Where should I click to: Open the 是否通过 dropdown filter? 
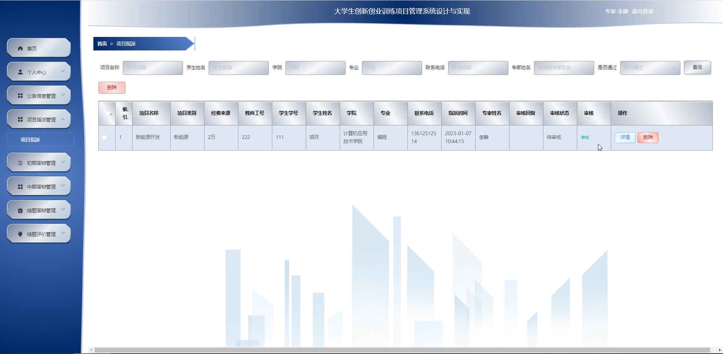[x=650, y=68]
